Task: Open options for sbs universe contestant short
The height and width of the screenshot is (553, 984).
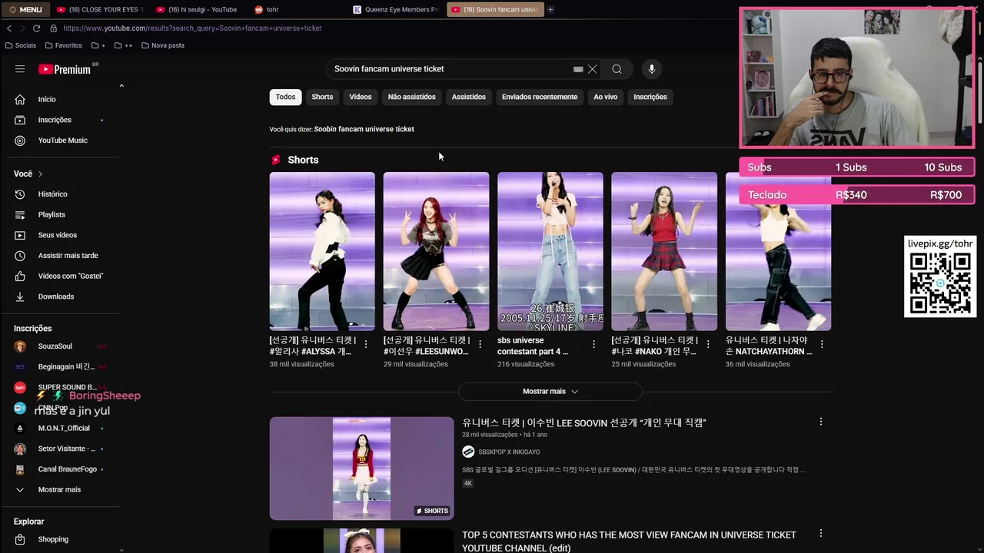Action: [593, 344]
